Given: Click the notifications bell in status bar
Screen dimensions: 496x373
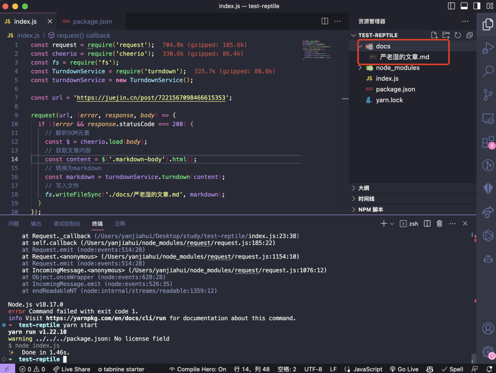Looking at the screenshot, I should tap(489, 369).
